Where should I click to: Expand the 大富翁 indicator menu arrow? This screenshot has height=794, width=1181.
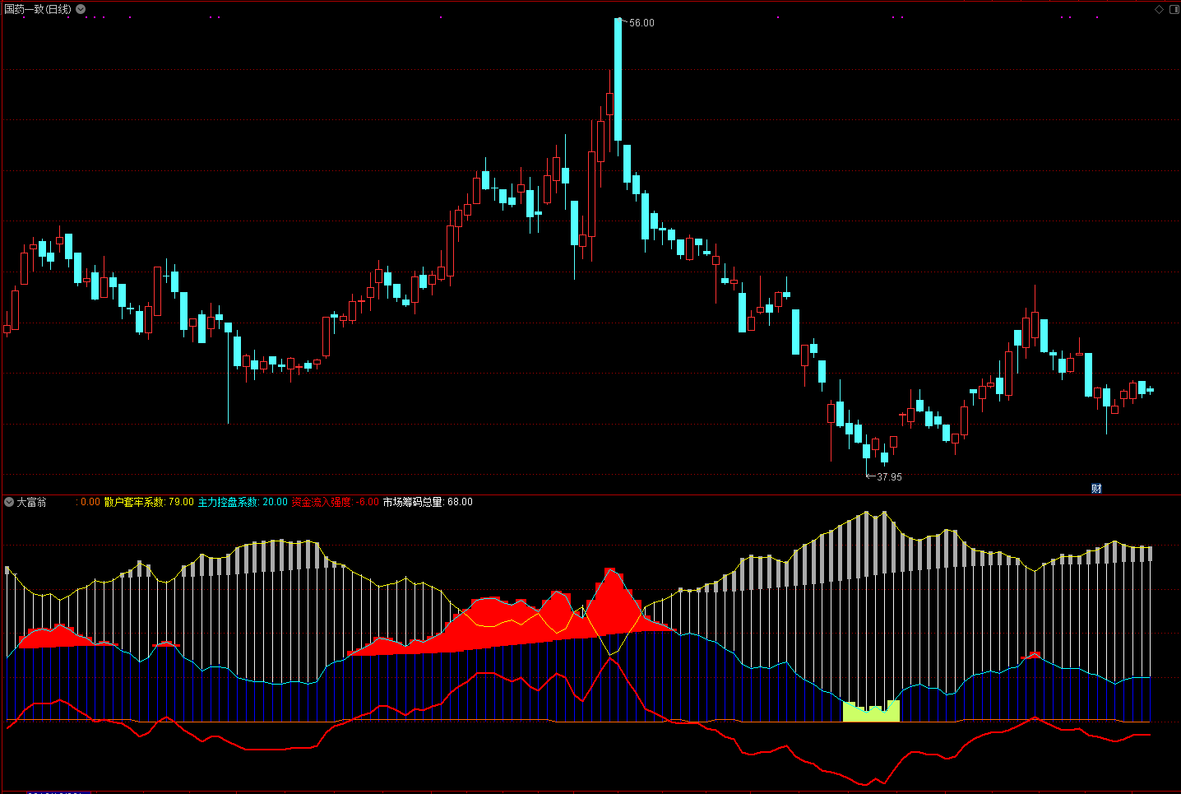[9, 502]
